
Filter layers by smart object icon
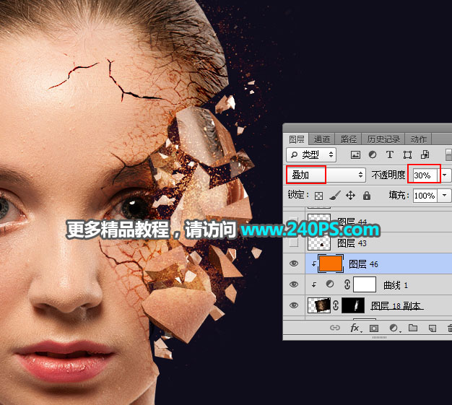click(x=425, y=154)
